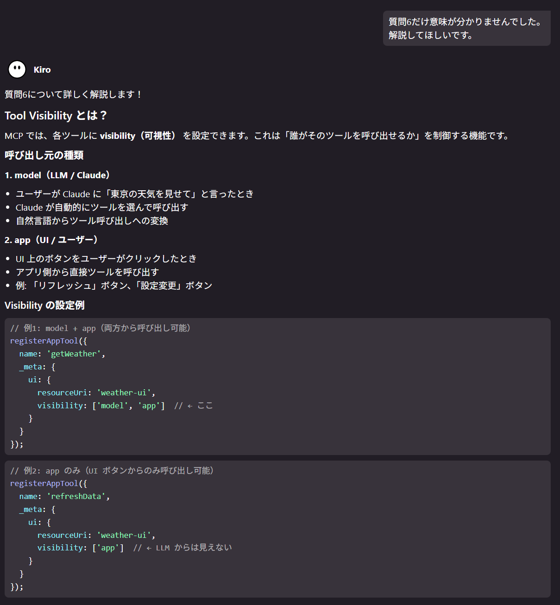
Task: Click the user message bubble about 質問6
Action: pyautogui.click(x=466, y=28)
